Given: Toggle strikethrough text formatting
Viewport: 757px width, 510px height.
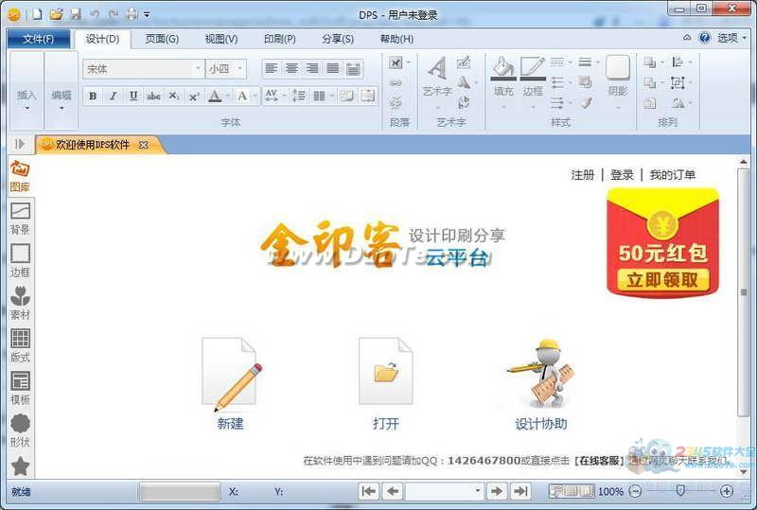Looking at the screenshot, I should [153, 97].
